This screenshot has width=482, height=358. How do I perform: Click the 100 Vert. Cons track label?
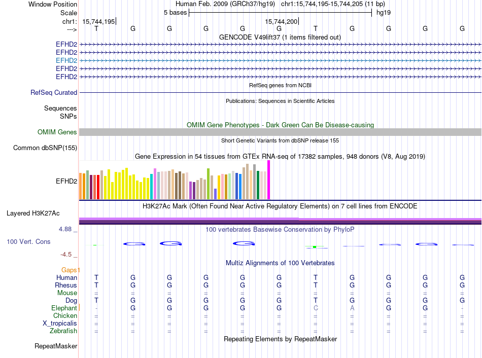28,241
